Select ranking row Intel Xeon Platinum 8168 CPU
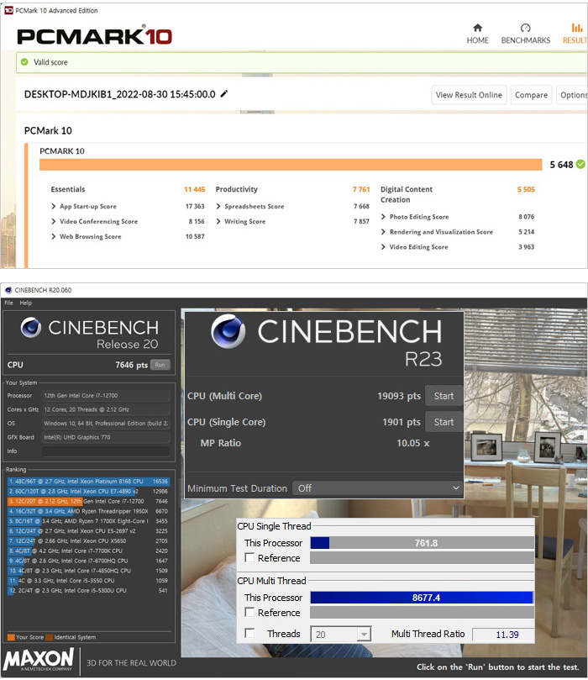This screenshot has width=588, height=680. (x=88, y=482)
